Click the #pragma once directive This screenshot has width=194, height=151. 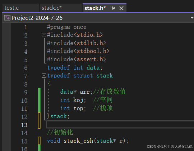(67, 27)
